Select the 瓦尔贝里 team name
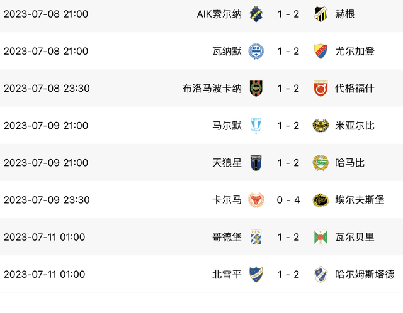The width and height of the screenshot is (403, 313). pos(356,237)
